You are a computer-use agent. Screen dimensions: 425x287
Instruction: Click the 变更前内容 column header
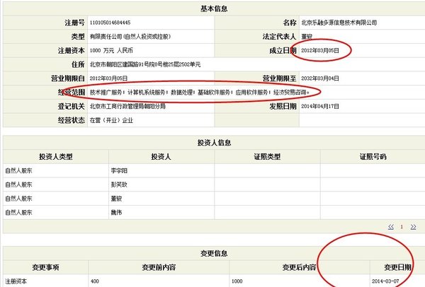[x=159, y=267]
